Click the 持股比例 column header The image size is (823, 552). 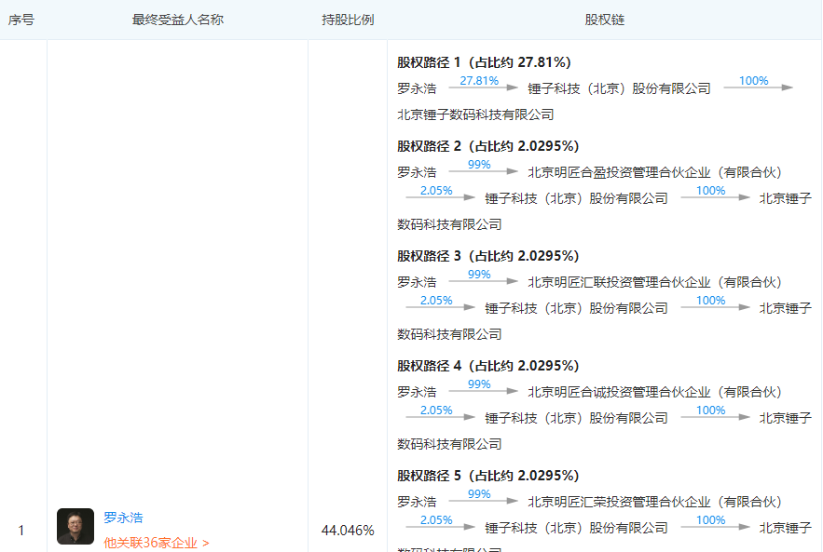pos(348,20)
